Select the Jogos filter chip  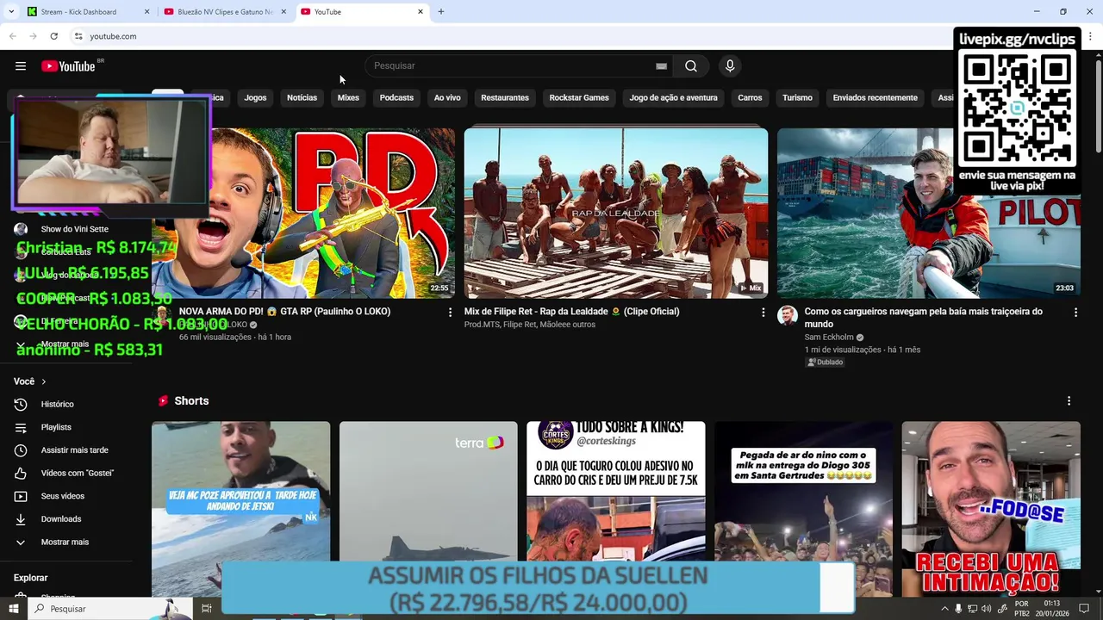[x=255, y=98]
